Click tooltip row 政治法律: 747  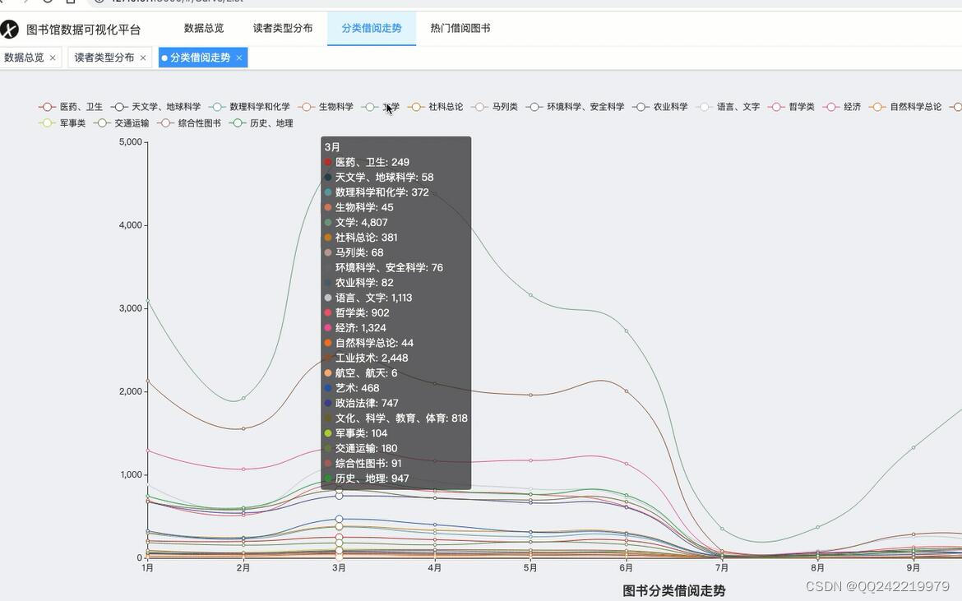(x=361, y=403)
